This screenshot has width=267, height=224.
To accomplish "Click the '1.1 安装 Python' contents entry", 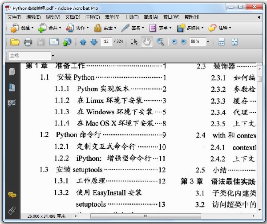I will pos(103,77).
